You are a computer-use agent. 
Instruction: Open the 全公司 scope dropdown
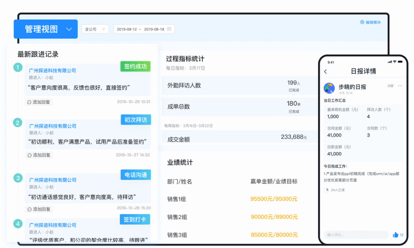95,29
